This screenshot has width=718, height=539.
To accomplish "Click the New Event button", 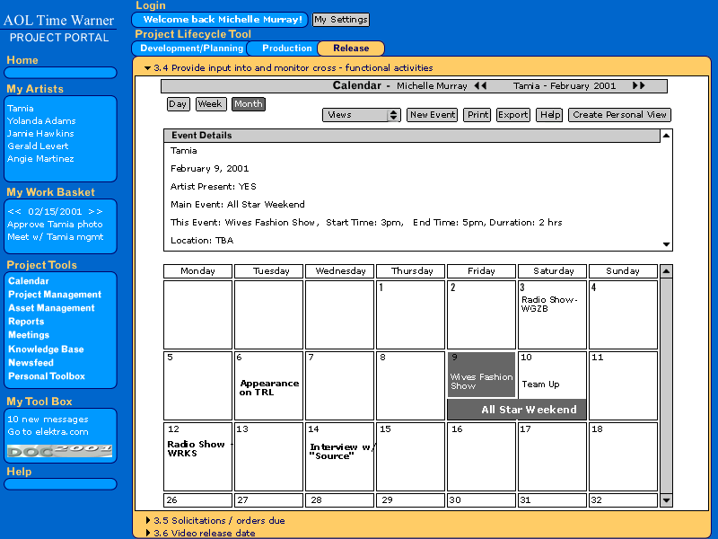I will [x=432, y=115].
